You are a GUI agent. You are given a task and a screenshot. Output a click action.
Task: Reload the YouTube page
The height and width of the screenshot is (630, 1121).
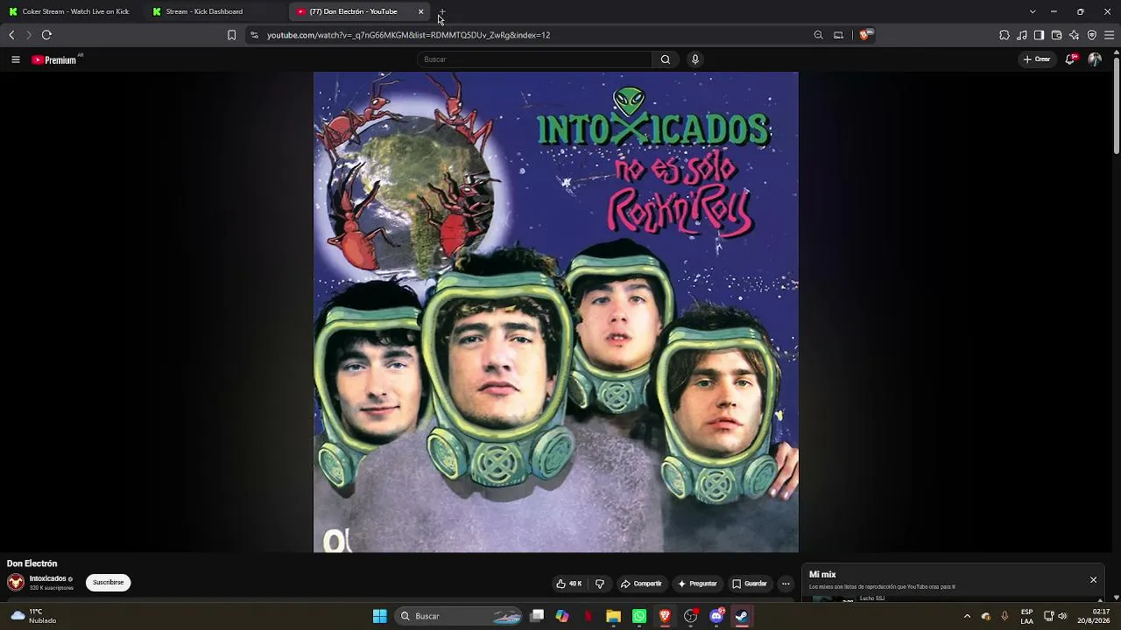pyautogui.click(x=46, y=35)
